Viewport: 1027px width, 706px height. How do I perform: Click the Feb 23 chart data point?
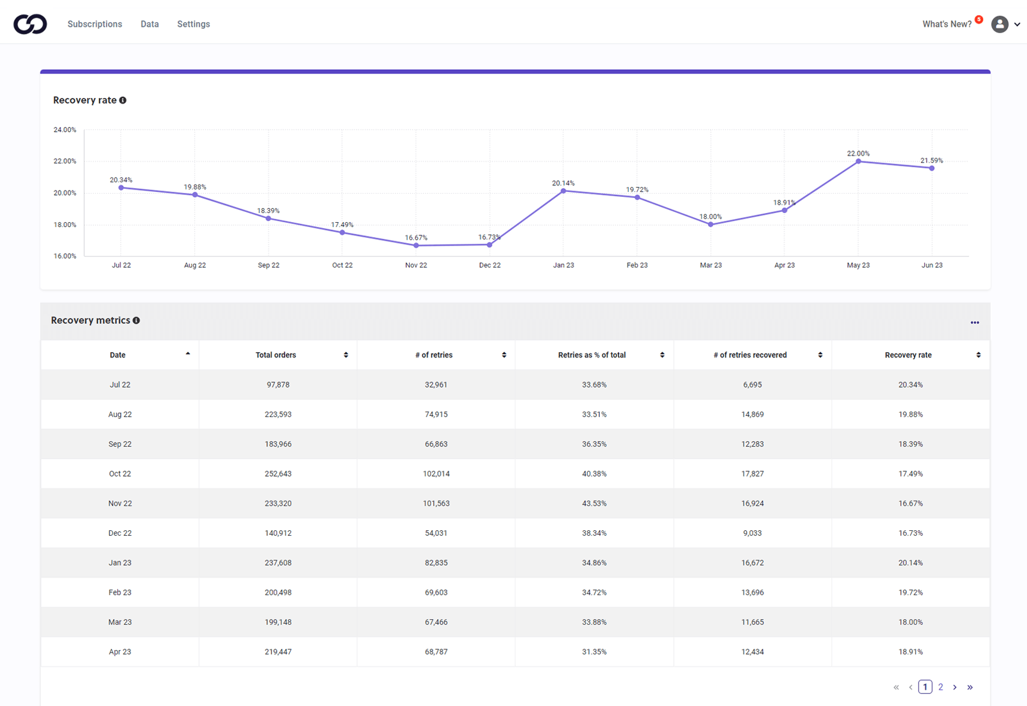pyautogui.click(x=637, y=197)
